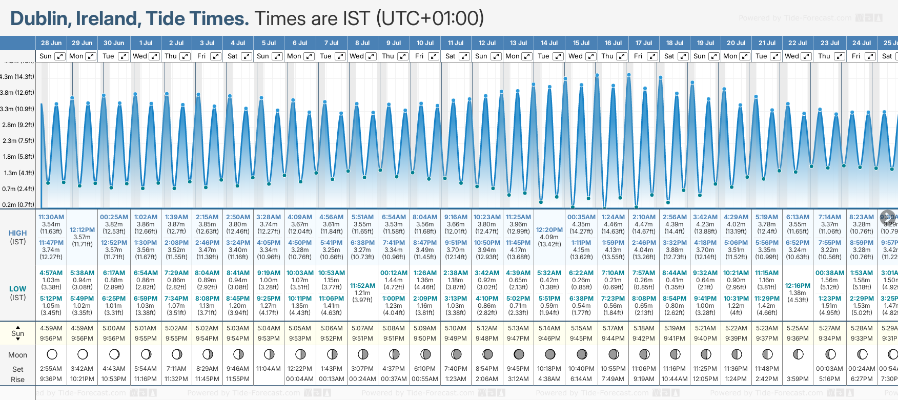Screen dimensions: 898x400
Task: Expand the Sun 28 Jun day view icon
Action: 60,56
